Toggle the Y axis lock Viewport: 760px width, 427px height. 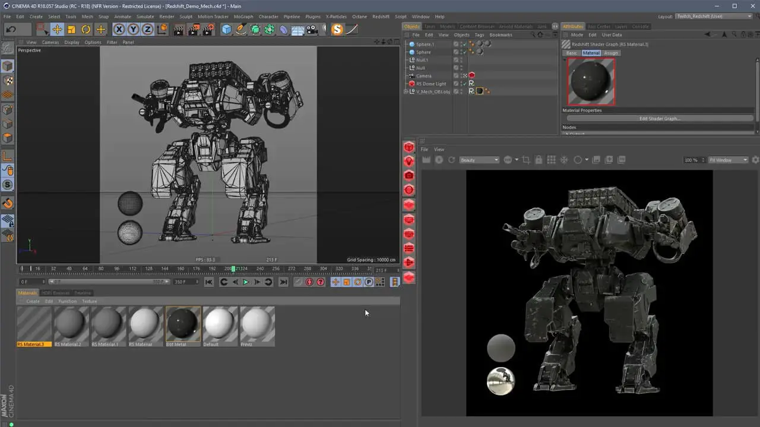[133, 29]
